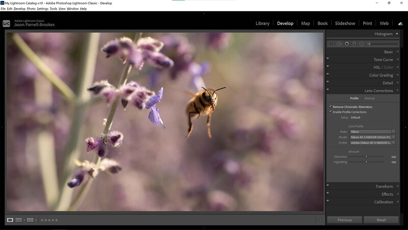Adjust the Distortion amount slider
408x230 pixels.
(366, 157)
